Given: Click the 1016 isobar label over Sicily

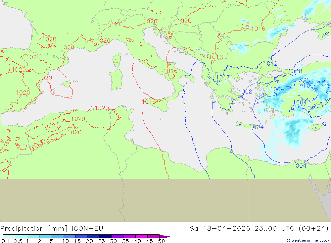Looking at the screenshot, I should pos(149,102).
